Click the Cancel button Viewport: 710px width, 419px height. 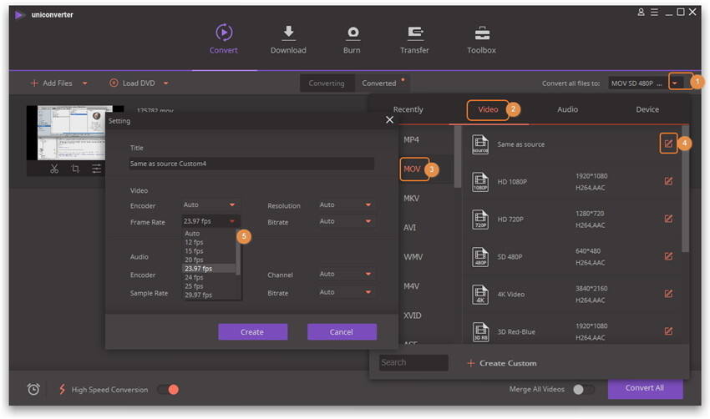pos(342,332)
